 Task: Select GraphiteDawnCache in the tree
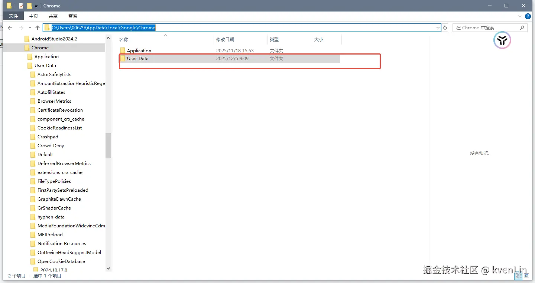pyautogui.click(x=59, y=199)
